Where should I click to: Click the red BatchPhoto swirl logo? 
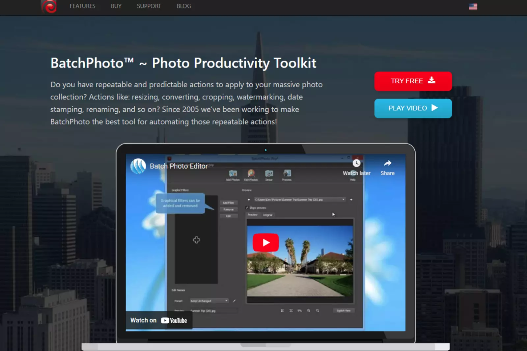[49, 6]
